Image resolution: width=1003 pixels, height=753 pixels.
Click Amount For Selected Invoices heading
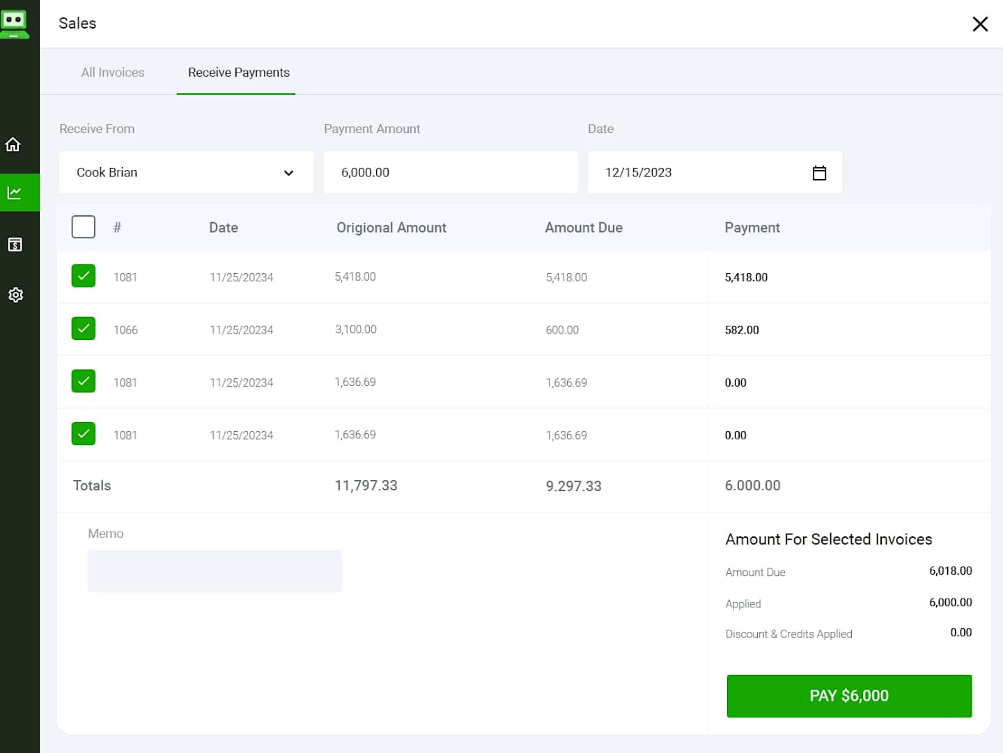pos(829,539)
